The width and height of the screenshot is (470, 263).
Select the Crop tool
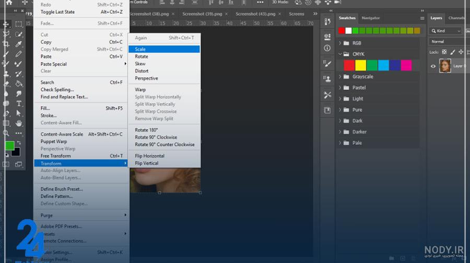click(x=6, y=44)
